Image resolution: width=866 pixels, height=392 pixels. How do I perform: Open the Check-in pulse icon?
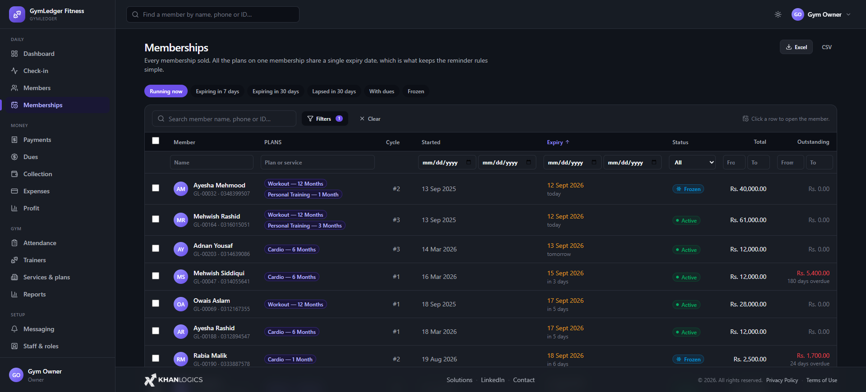[14, 71]
